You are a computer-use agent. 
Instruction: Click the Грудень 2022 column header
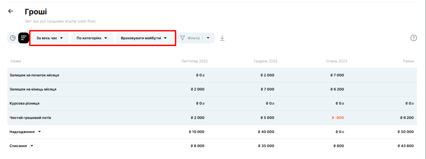point(265,61)
